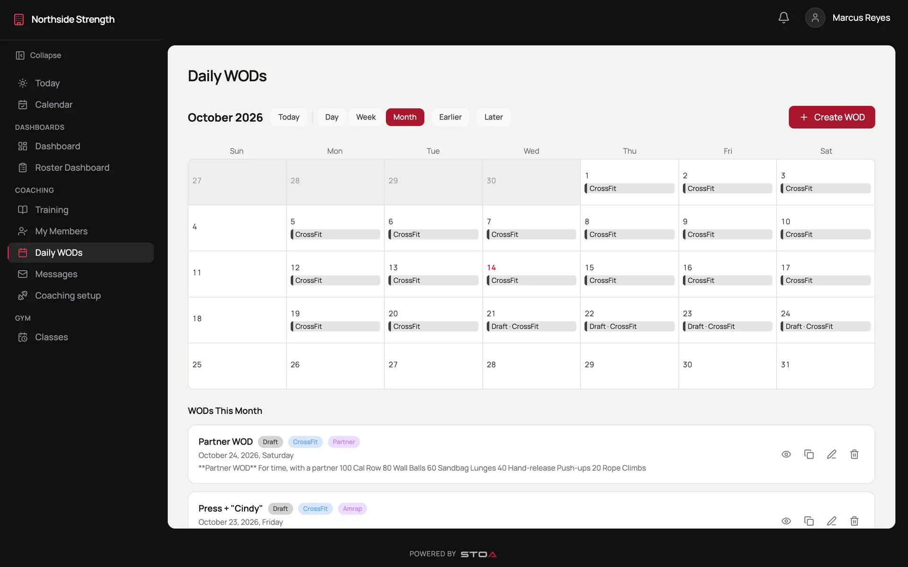Open CrossFit event on October 10
908x567 pixels.
pyautogui.click(x=826, y=234)
